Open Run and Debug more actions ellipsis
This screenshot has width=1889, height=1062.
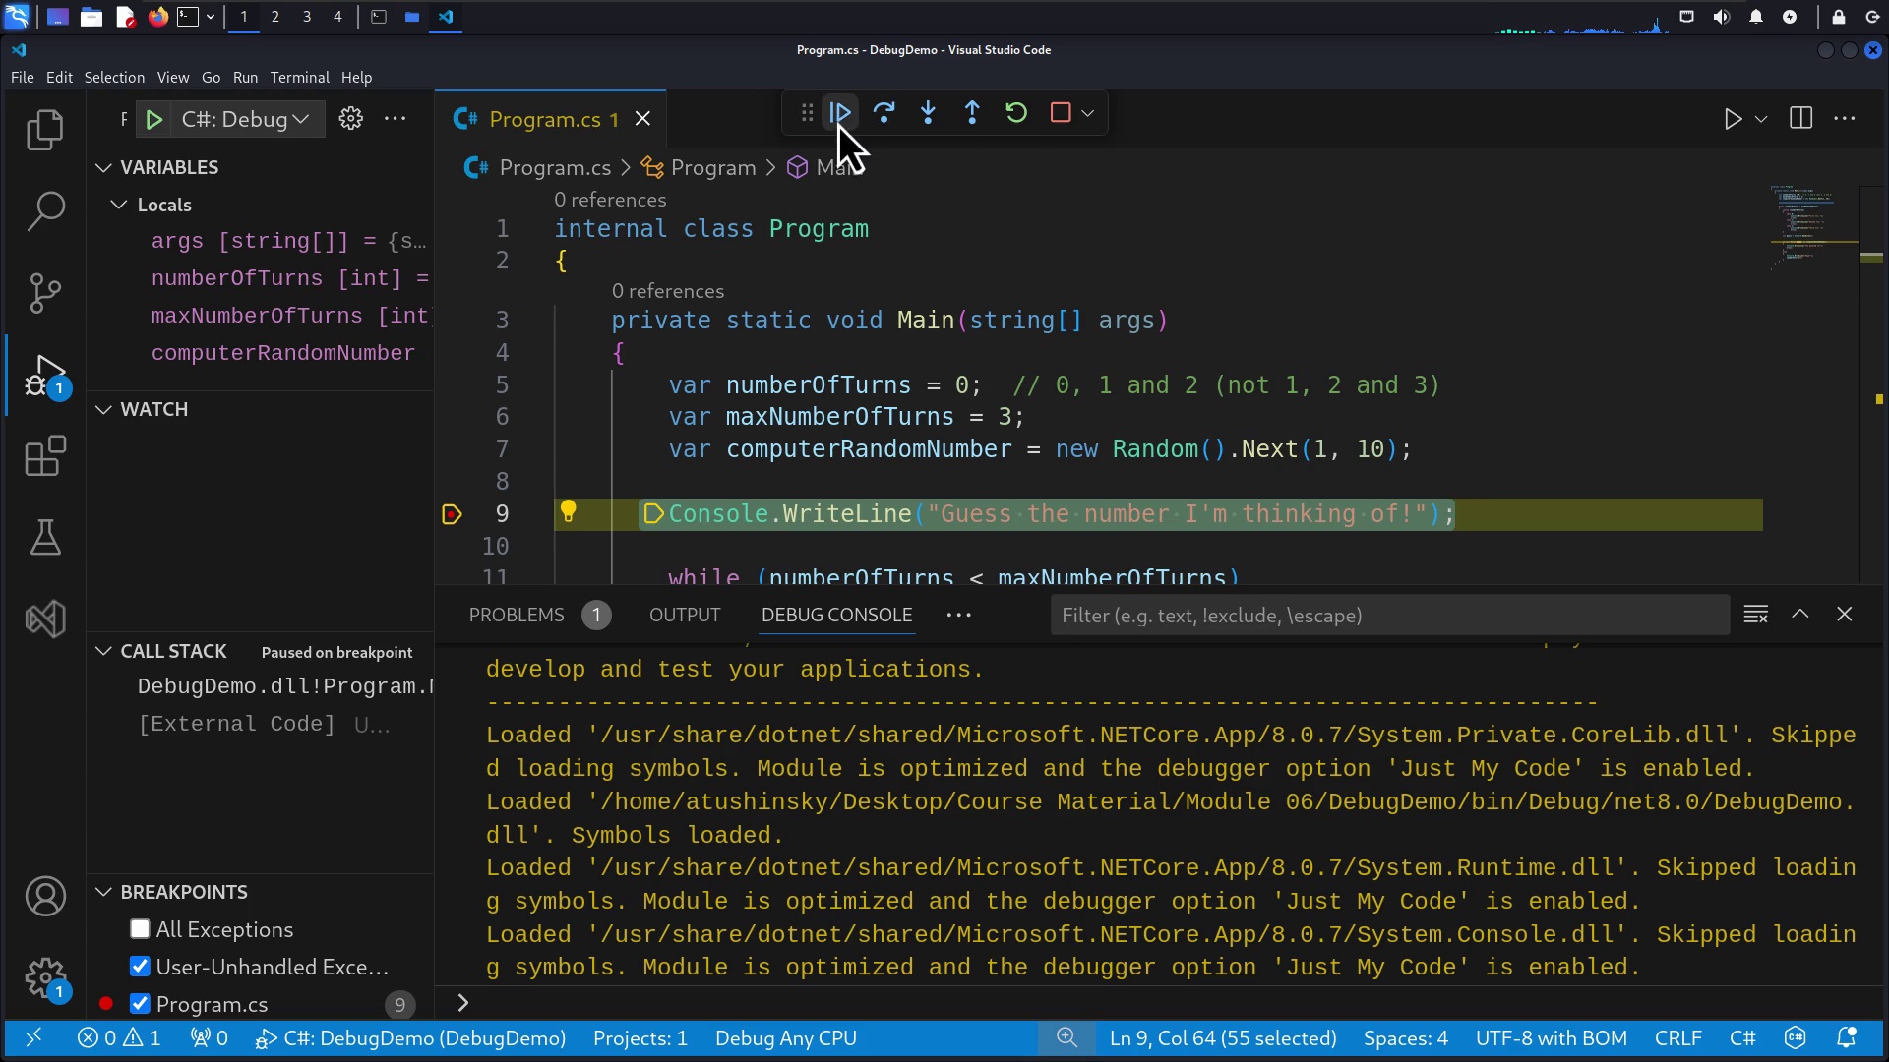396,119
